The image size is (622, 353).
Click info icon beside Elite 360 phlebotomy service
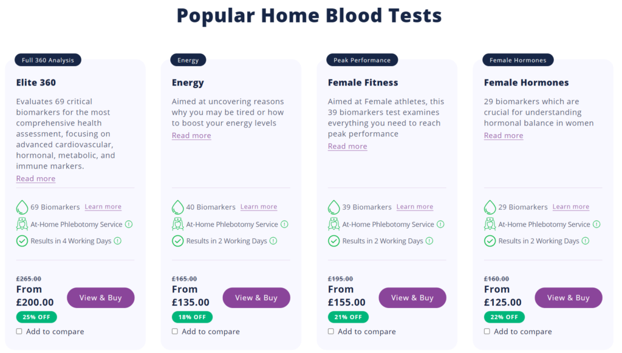coord(129,224)
